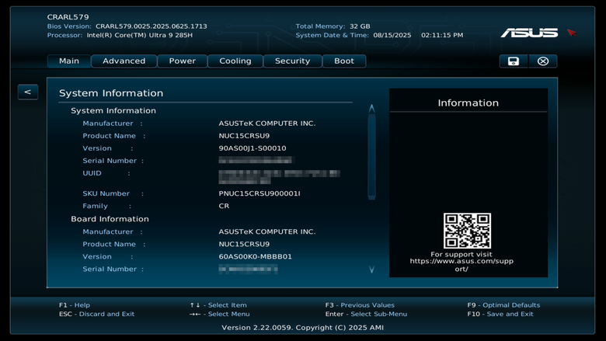Screen dimensions: 606x341
Task: Click the AMI version copyright text
Action: (x=303, y=328)
